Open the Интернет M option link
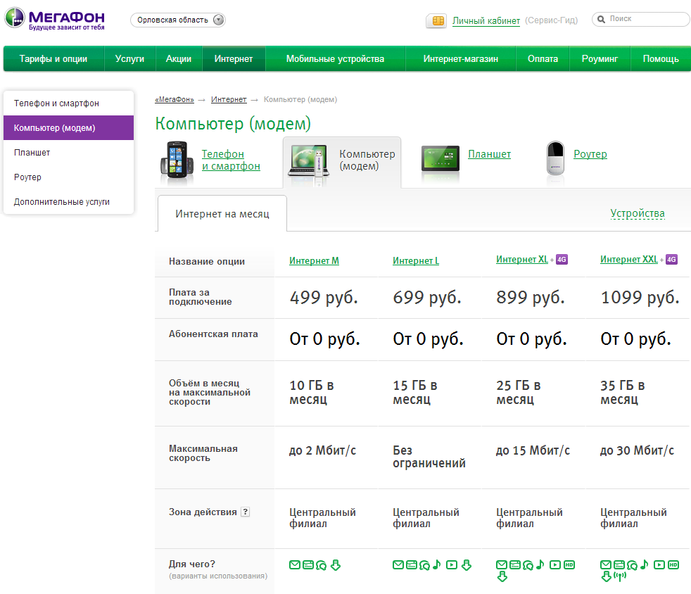Viewport: 691px width, 594px height. (314, 261)
